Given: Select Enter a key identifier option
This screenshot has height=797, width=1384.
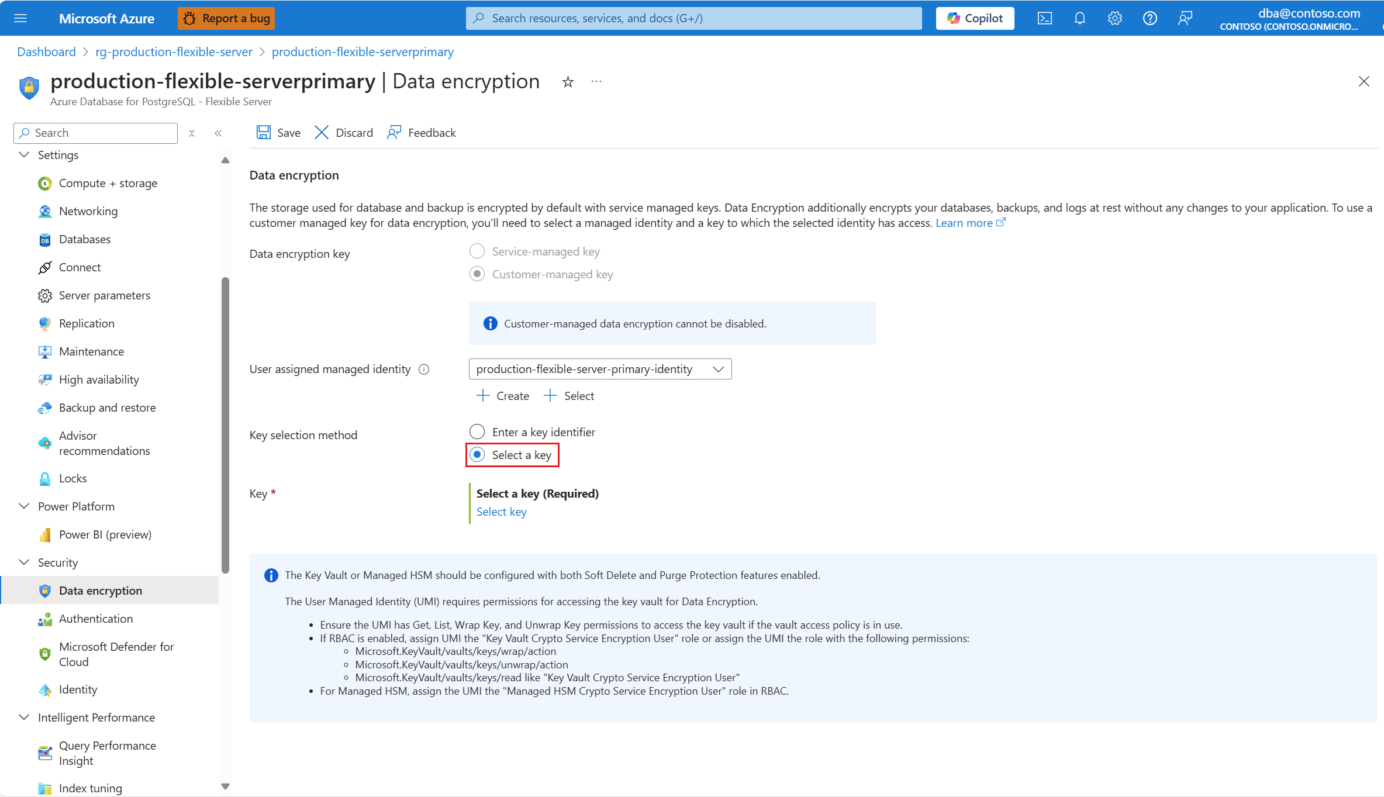Looking at the screenshot, I should point(477,432).
